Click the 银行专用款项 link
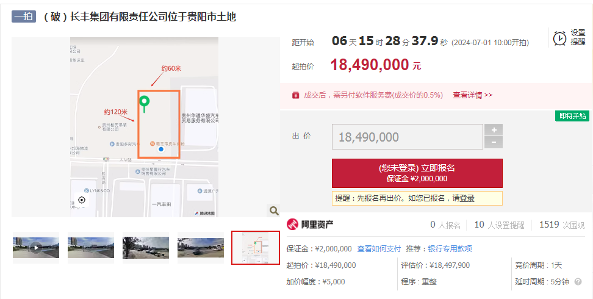This screenshot has height=299, width=593. click(450, 249)
